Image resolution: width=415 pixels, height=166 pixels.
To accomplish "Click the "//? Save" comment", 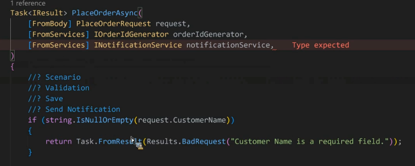I will [45, 99].
